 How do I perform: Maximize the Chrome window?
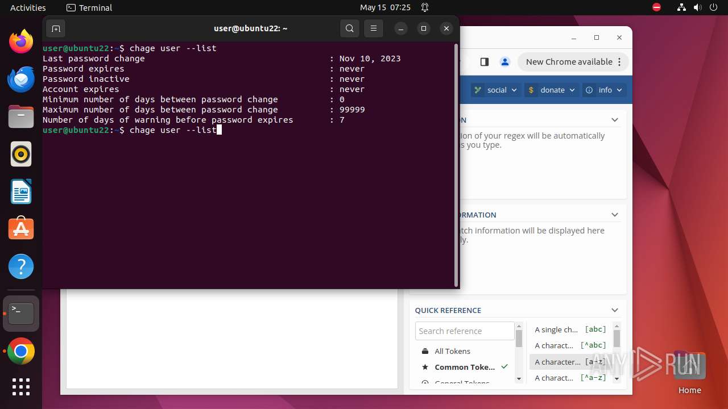coord(597,37)
